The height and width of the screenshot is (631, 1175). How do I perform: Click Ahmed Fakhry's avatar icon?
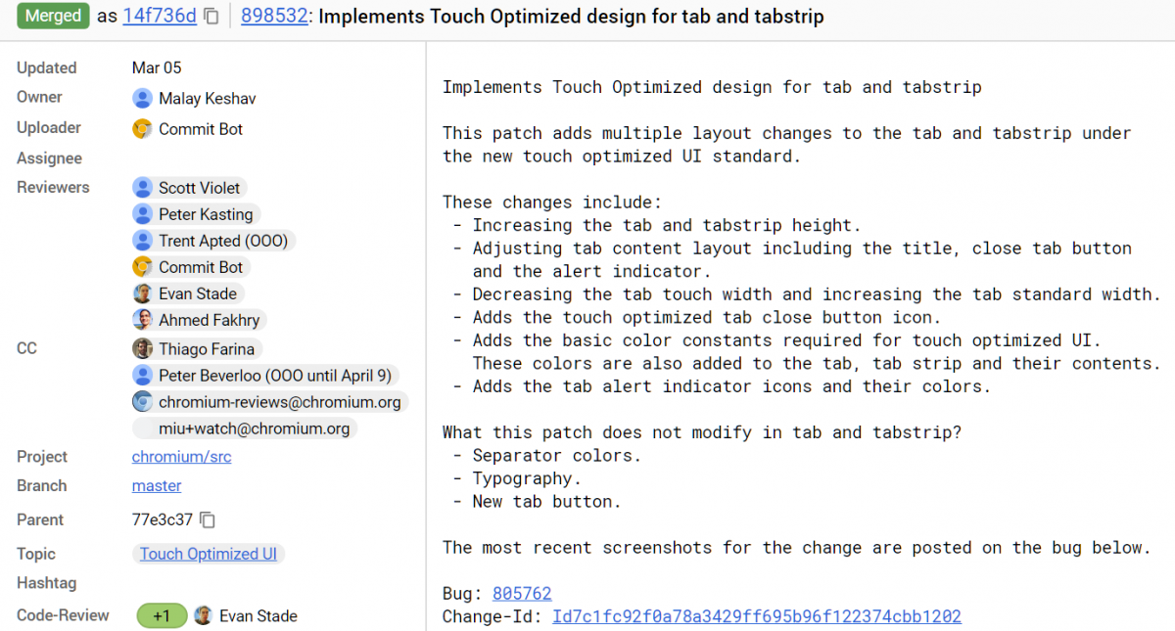click(x=143, y=320)
